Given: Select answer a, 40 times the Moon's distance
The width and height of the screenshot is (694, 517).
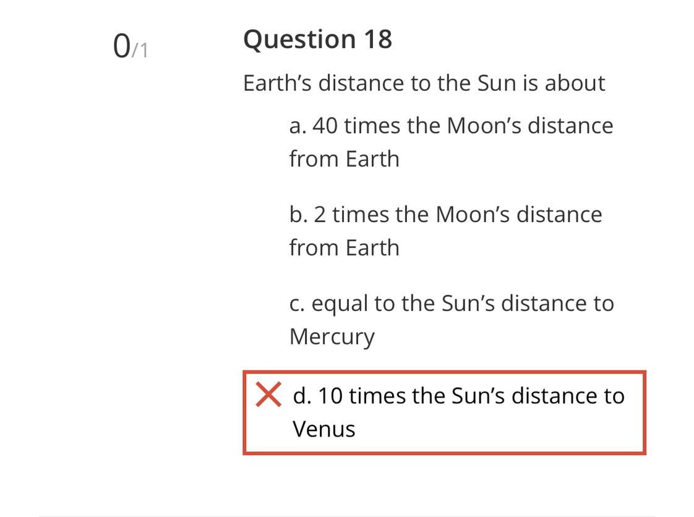Looking at the screenshot, I should point(450,126).
